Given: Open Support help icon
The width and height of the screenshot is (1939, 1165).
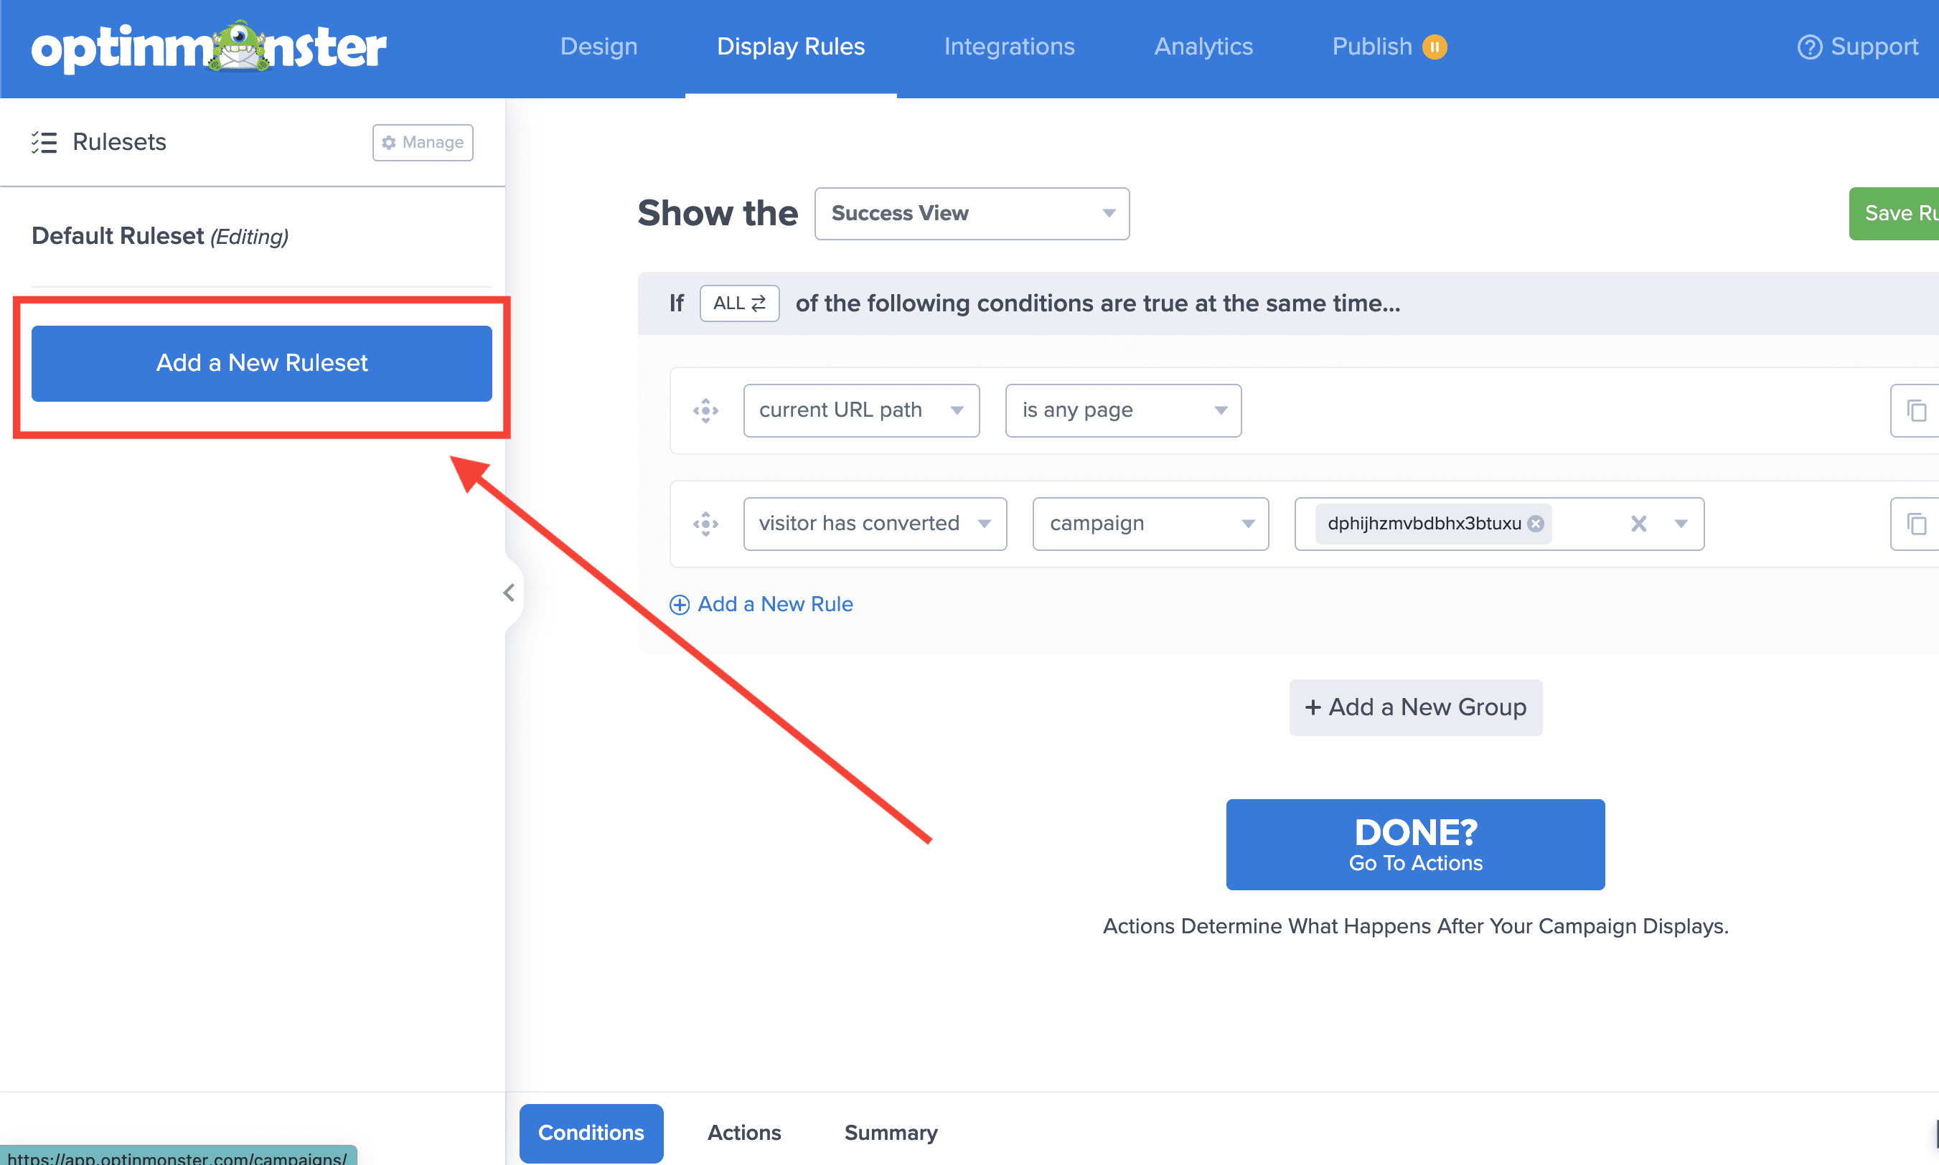Looking at the screenshot, I should click(x=1809, y=47).
